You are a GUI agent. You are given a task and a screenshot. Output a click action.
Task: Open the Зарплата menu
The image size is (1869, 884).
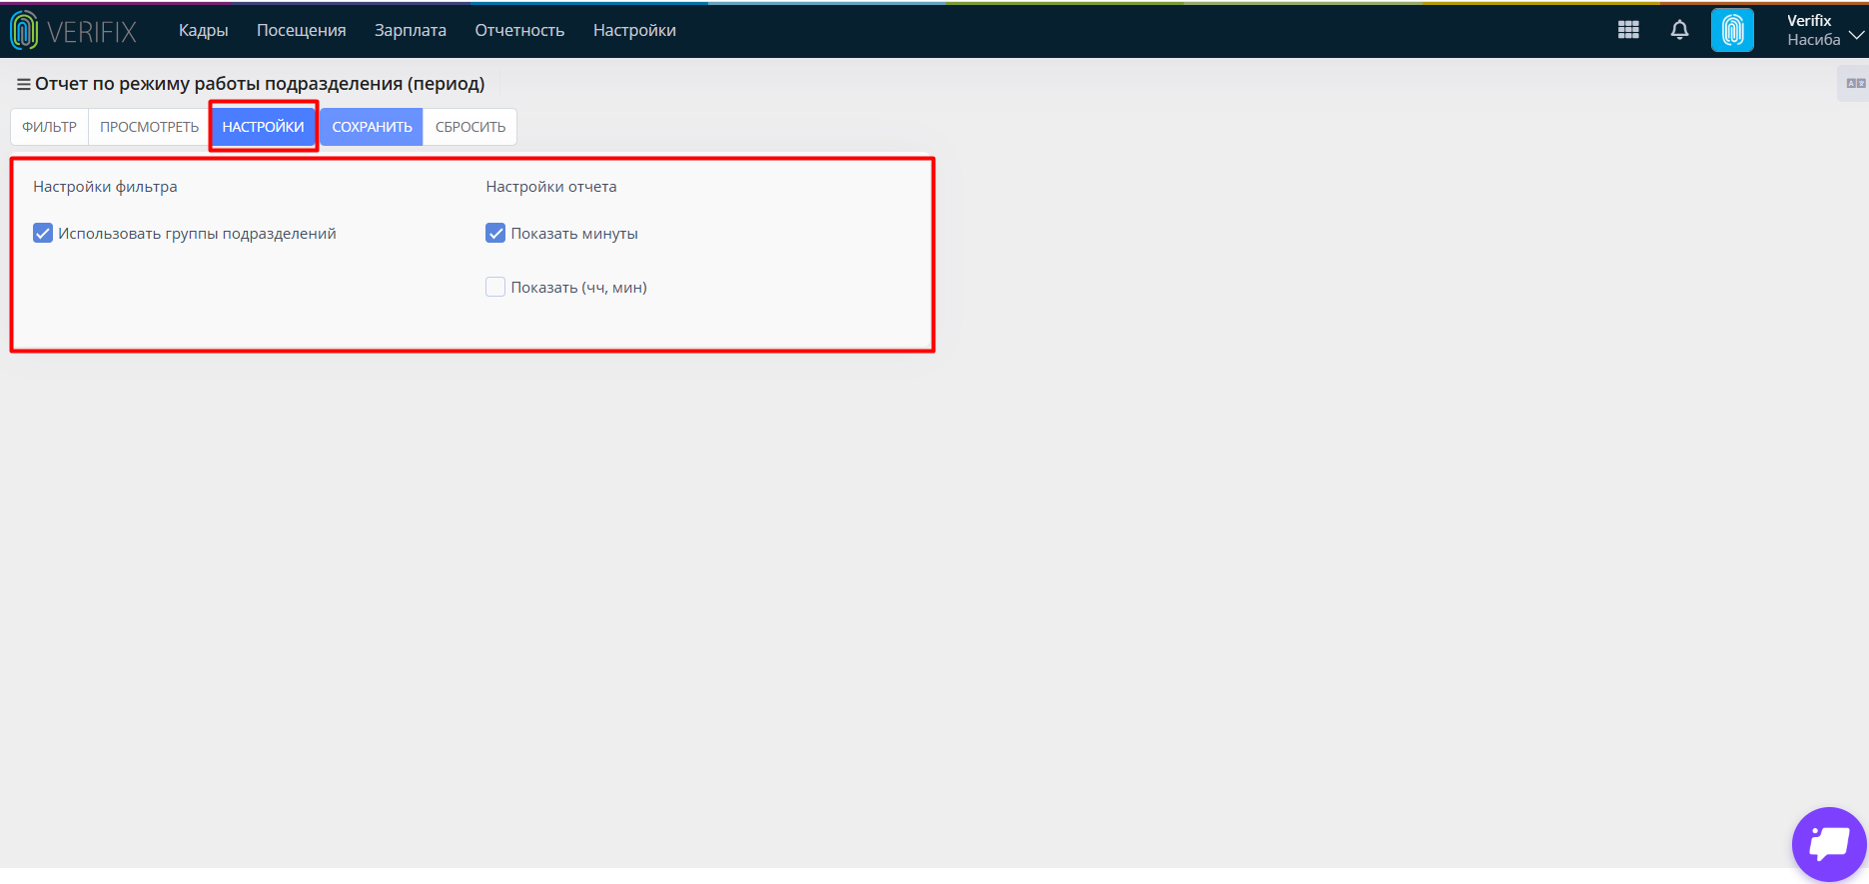411,30
